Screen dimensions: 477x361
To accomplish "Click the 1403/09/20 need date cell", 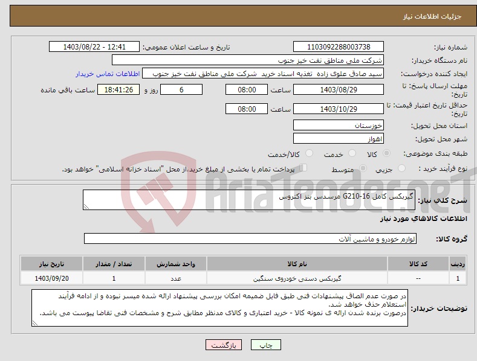I will [x=52, y=278].
